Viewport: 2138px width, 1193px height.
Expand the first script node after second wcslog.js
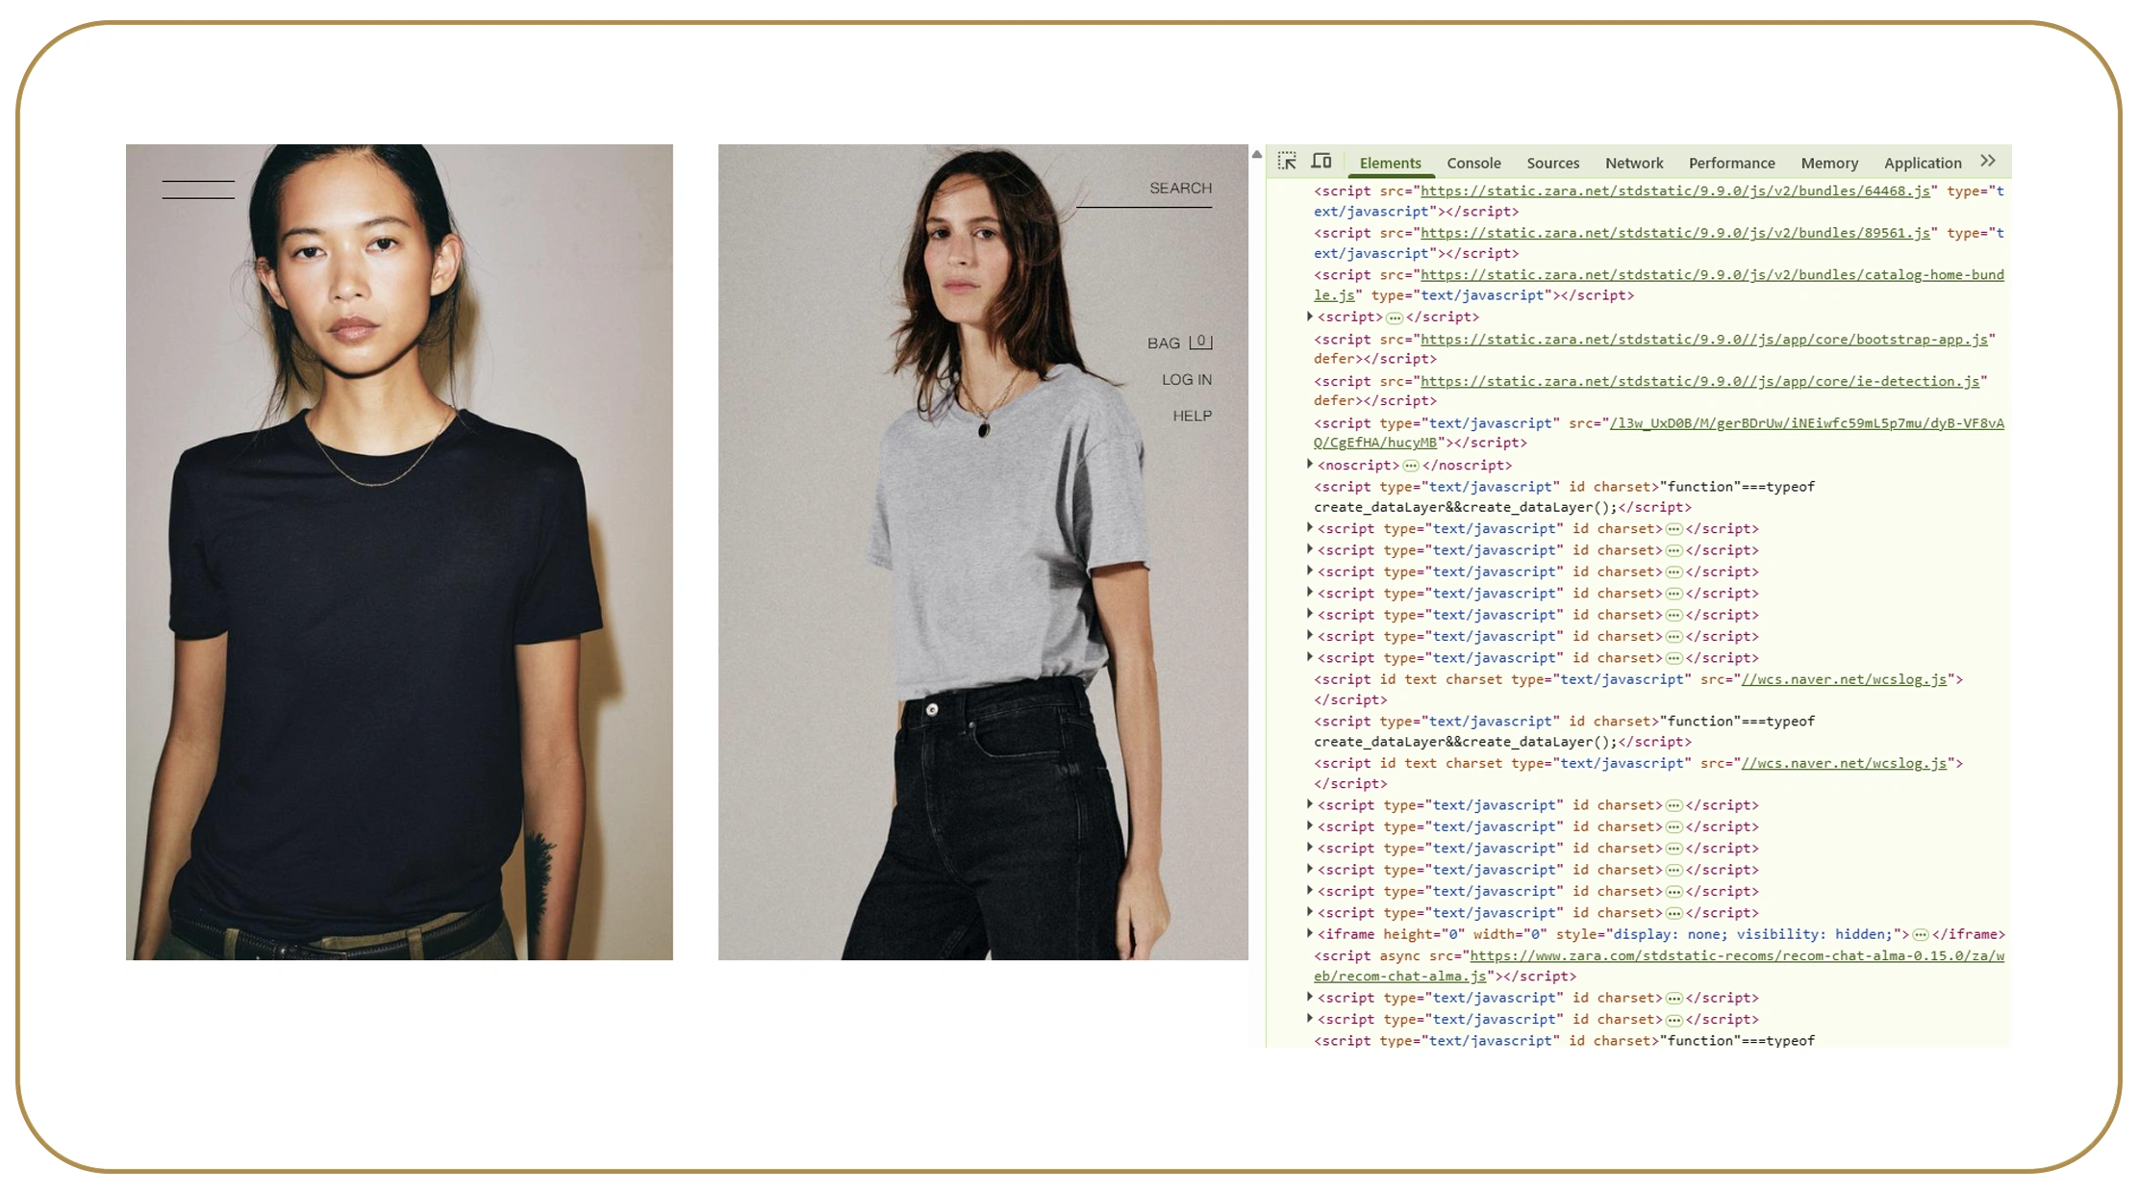point(1309,803)
